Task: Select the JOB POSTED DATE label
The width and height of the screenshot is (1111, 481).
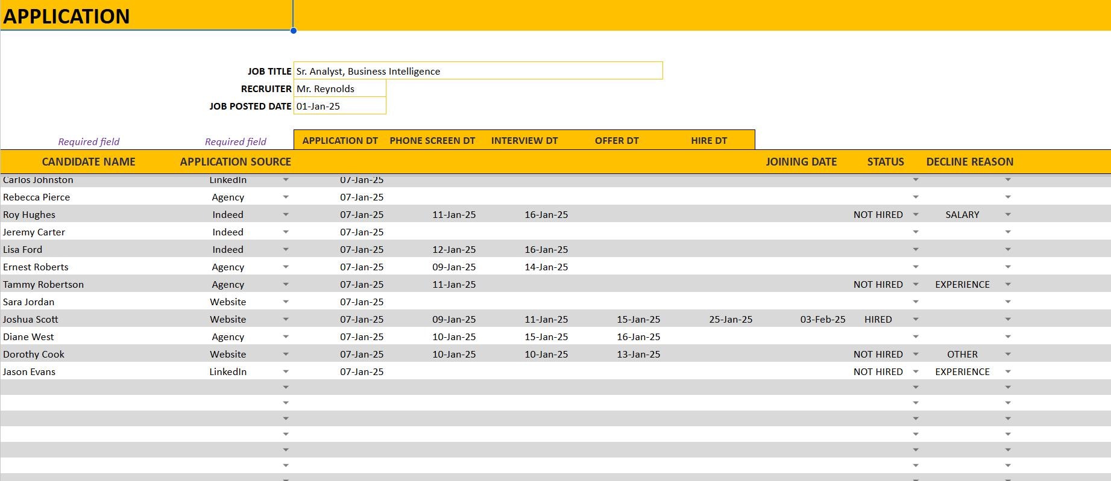Action: [250, 106]
